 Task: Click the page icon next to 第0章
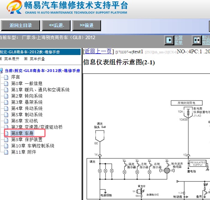click(x=6, y=84)
